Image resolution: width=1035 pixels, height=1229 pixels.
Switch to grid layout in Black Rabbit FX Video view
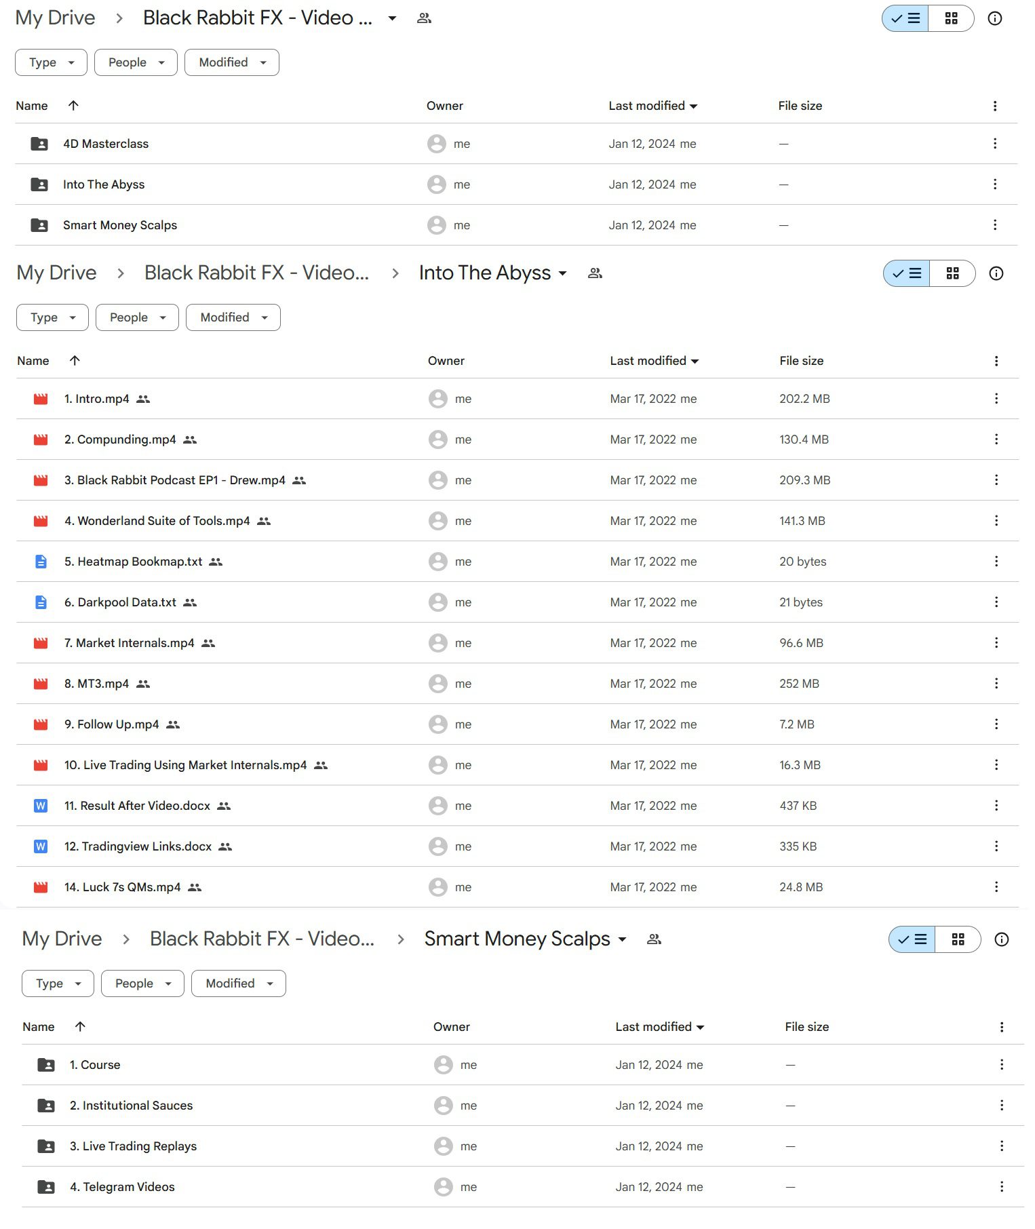tap(951, 18)
